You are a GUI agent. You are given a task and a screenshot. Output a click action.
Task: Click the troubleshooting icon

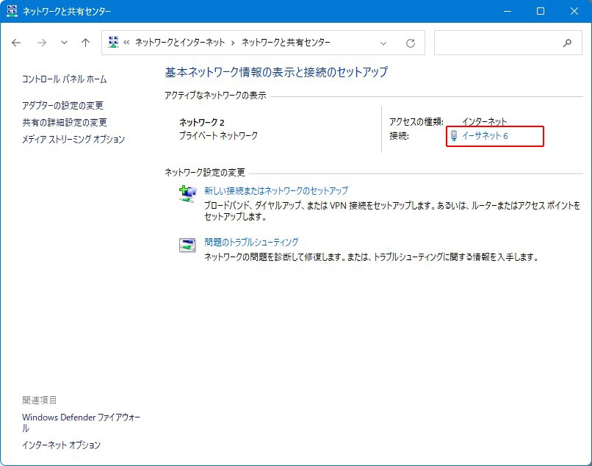click(187, 245)
